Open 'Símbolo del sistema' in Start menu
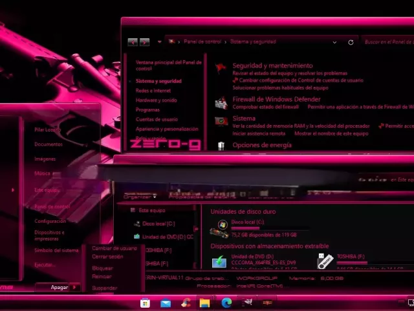The image size is (414, 311). [56, 251]
